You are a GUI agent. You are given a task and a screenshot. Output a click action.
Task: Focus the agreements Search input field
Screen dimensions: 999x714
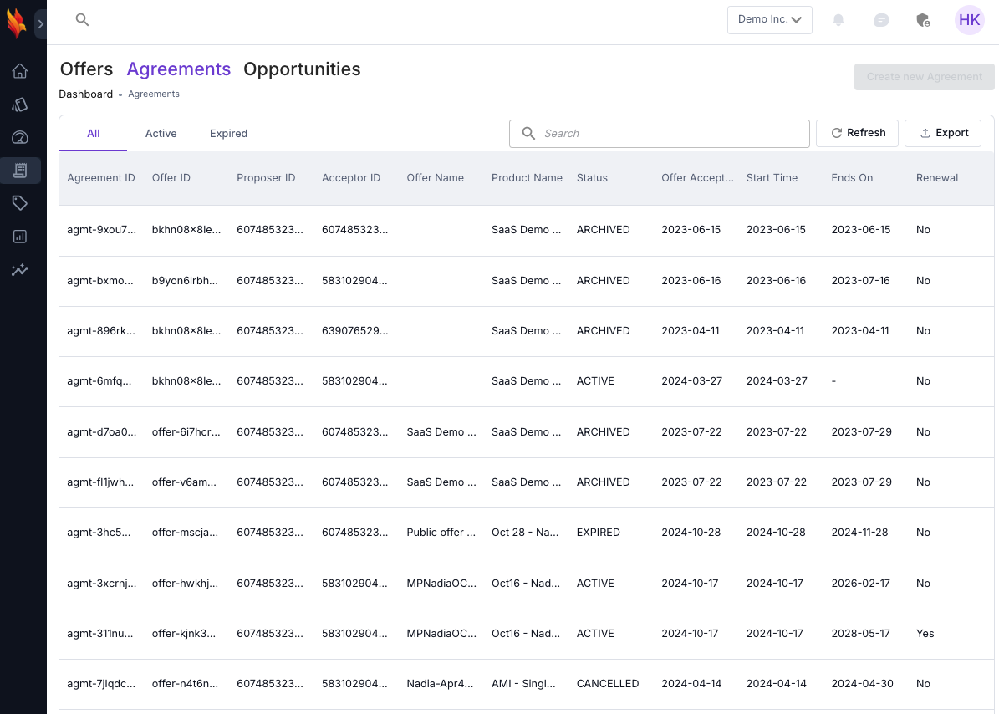point(669,134)
